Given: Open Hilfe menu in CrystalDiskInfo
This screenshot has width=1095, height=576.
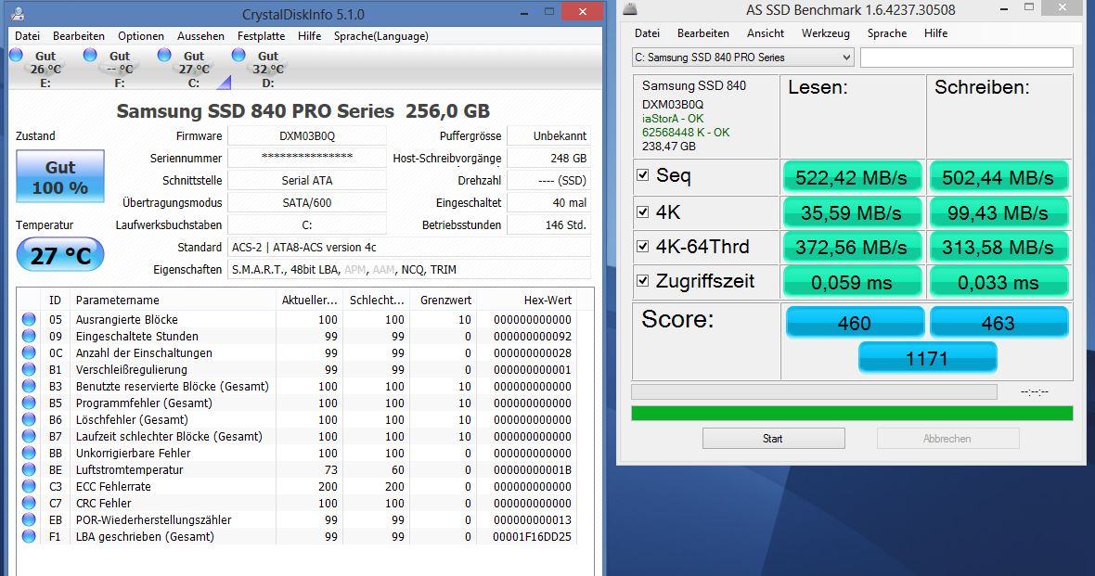Looking at the screenshot, I should click(309, 35).
